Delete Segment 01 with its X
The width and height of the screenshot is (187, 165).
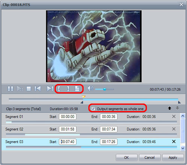click(174, 116)
